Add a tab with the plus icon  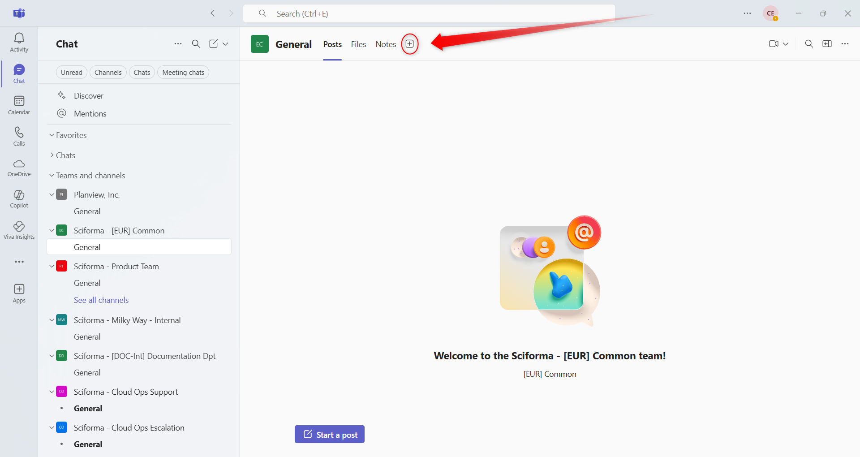409,44
